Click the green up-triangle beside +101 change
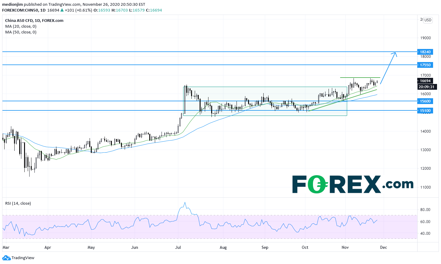Viewport: 441px width, 264px height. click(62, 10)
